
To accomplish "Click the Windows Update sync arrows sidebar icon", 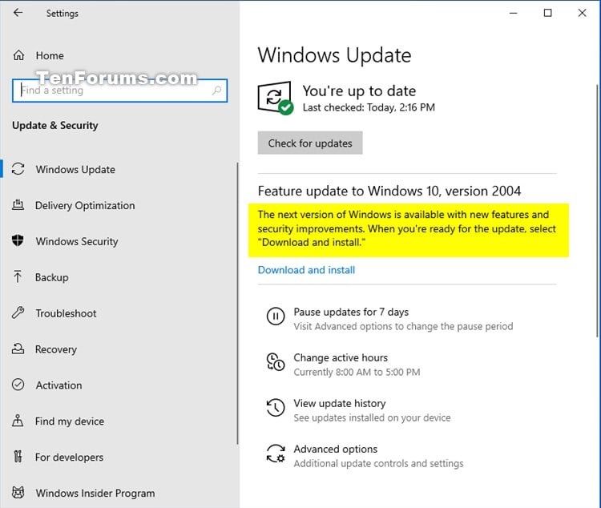I will pos(18,169).
